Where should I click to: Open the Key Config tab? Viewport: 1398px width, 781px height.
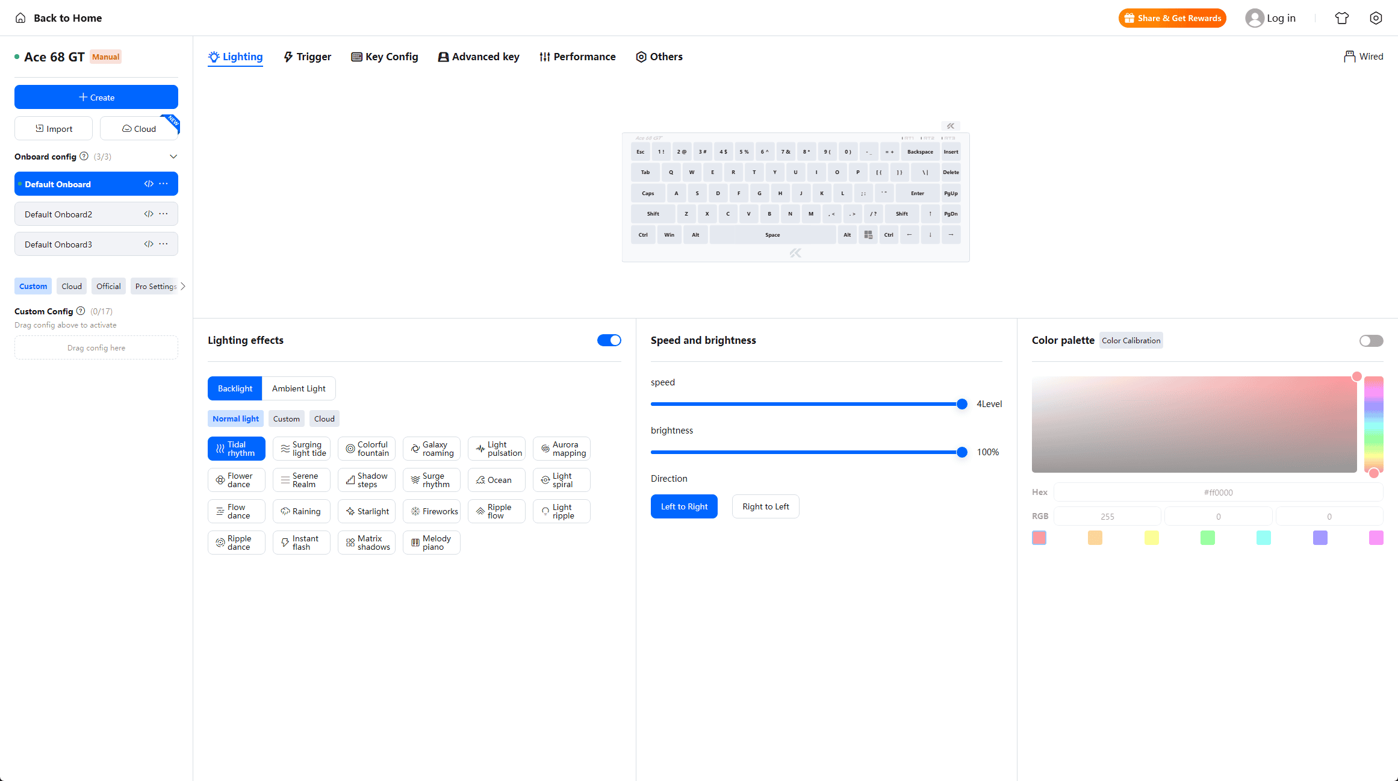point(385,57)
